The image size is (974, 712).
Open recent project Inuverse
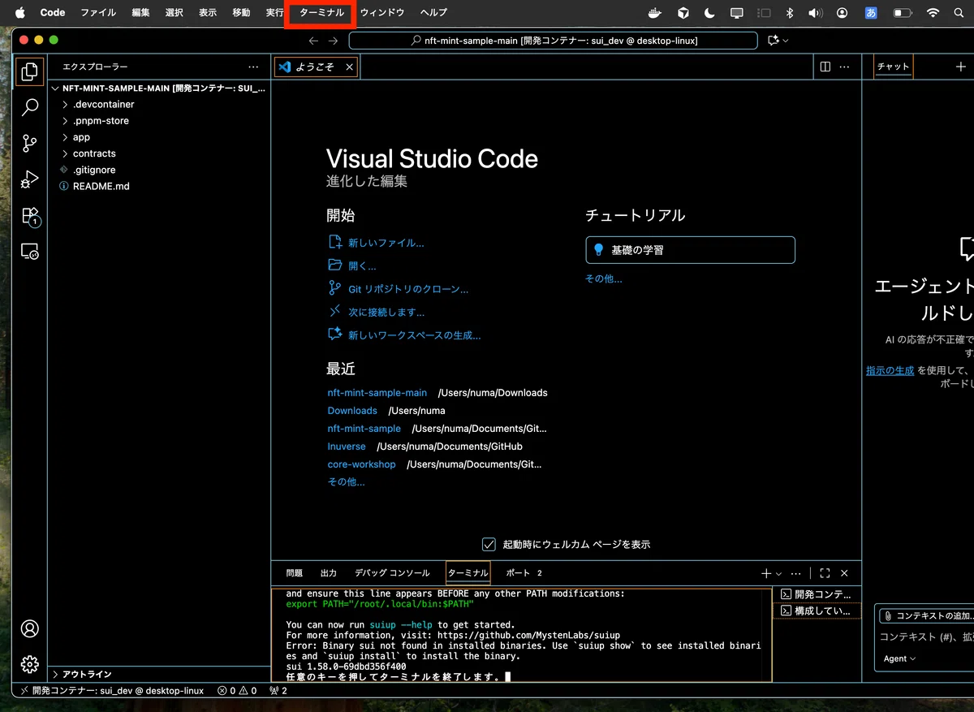tap(347, 447)
